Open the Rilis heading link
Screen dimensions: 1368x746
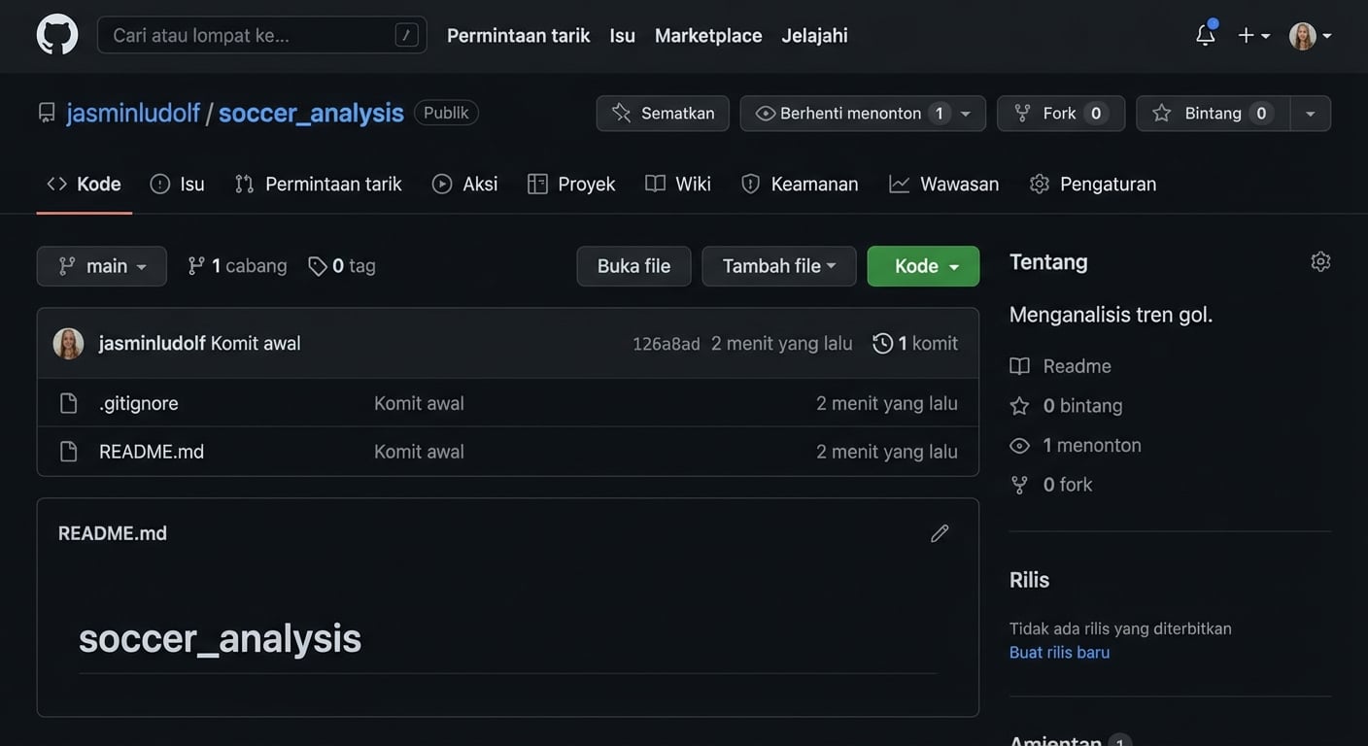pos(1030,580)
